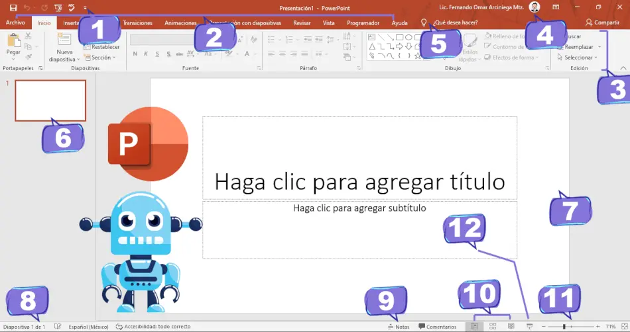Select the right arrow shape in gallery

click(x=399, y=46)
